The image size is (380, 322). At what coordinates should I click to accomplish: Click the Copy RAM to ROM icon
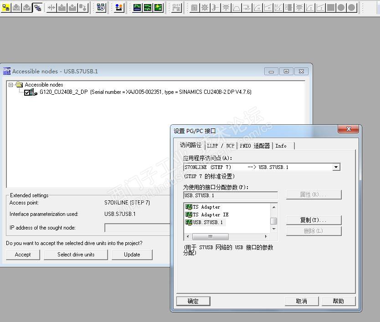click(83, 8)
